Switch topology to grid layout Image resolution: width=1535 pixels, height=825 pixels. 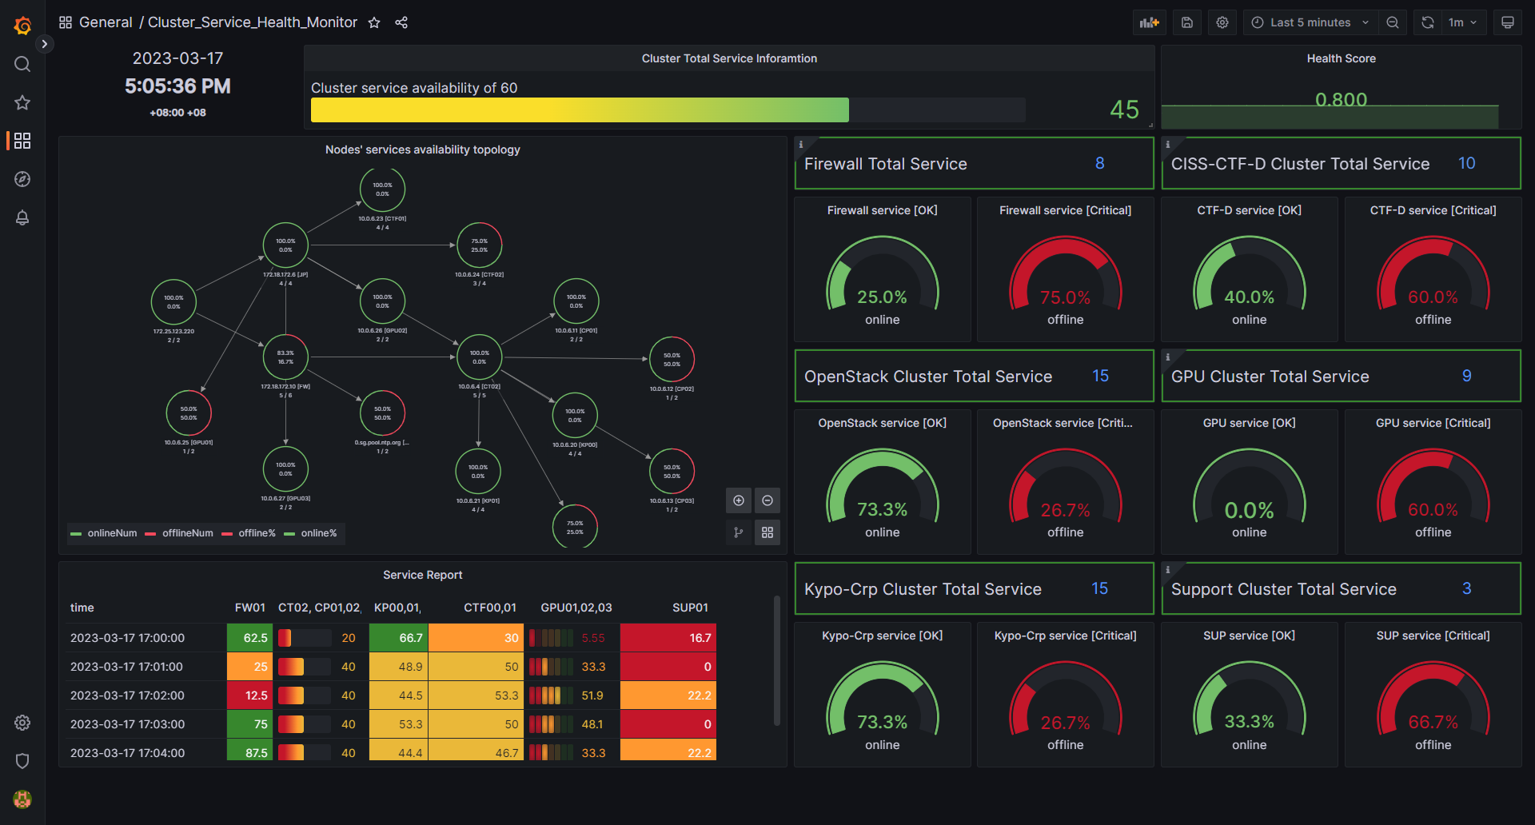pyautogui.click(x=767, y=532)
